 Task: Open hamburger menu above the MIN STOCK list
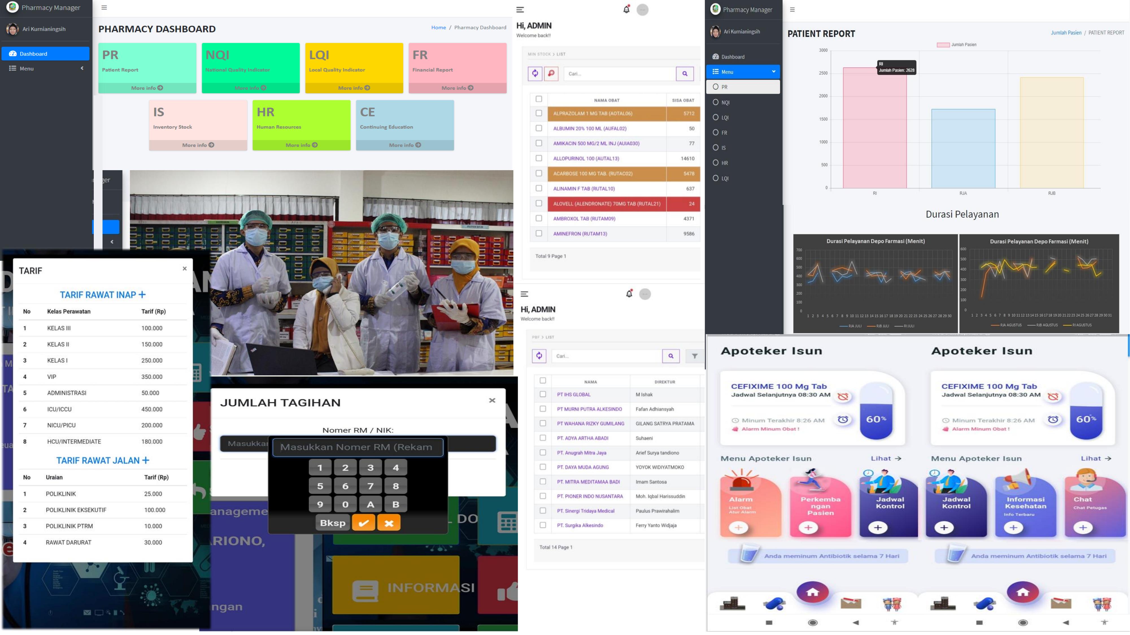520,10
